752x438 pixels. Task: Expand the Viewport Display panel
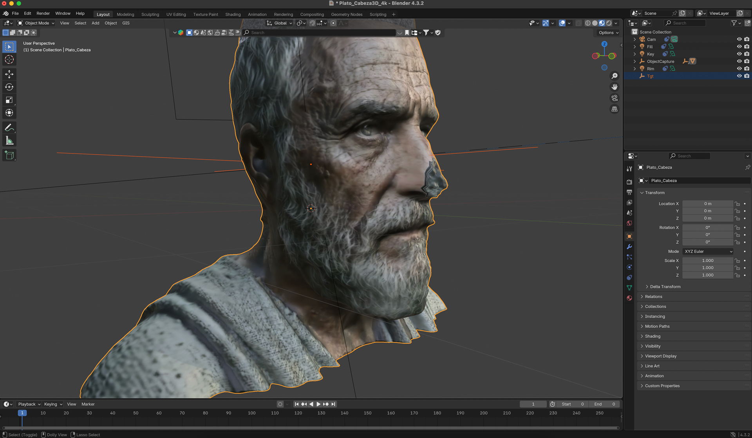pyautogui.click(x=660, y=356)
